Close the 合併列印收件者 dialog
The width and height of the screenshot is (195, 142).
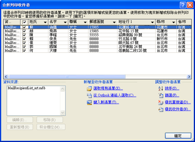[x=190, y=5]
